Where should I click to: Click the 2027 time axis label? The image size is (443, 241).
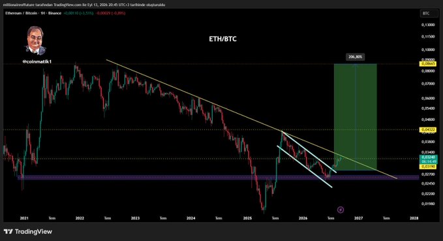point(359,218)
